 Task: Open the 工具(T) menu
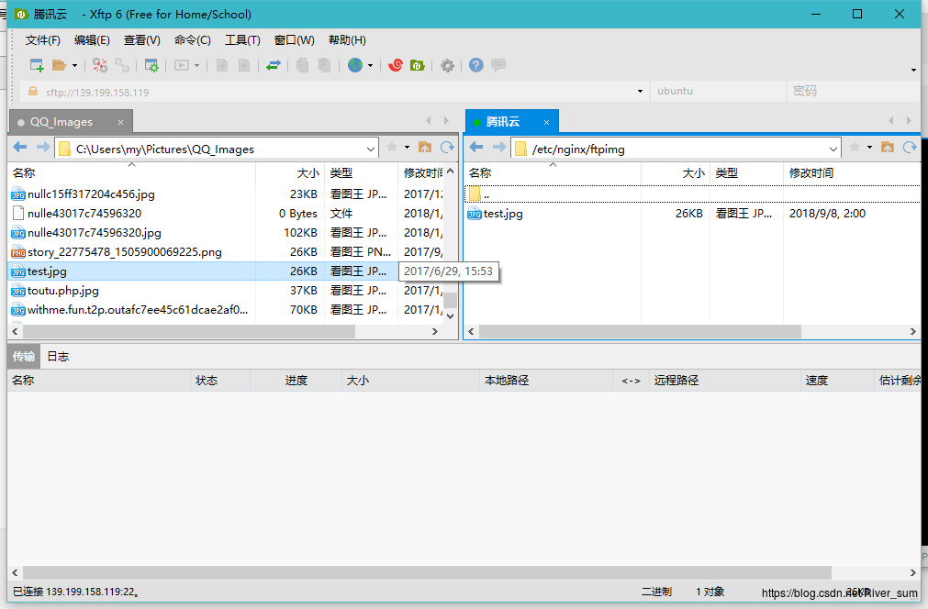coord(242,40)
